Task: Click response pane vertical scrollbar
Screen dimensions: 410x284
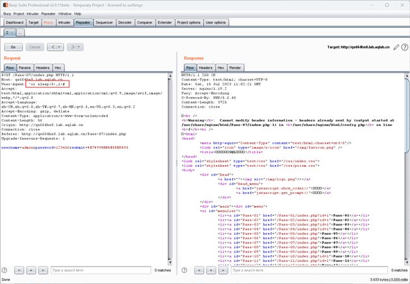Action: (x=407, y=169)
